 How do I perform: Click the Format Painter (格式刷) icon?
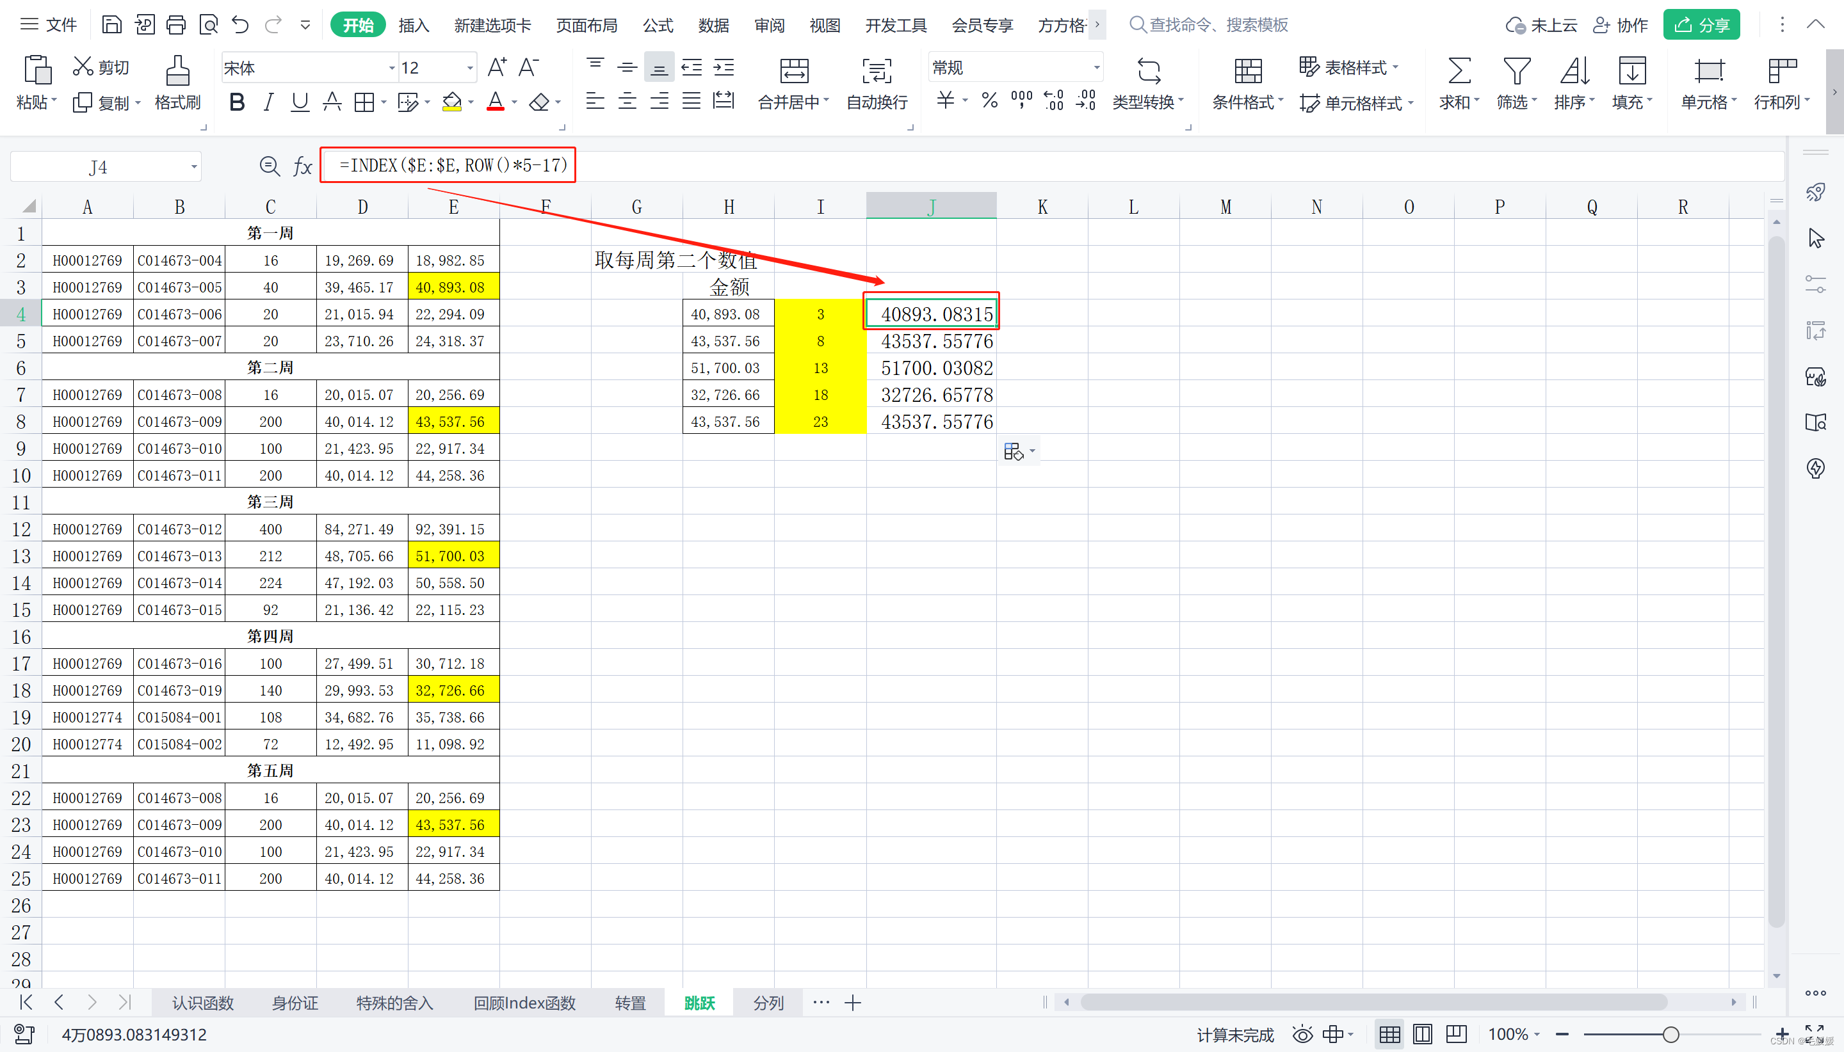(177, 83)
